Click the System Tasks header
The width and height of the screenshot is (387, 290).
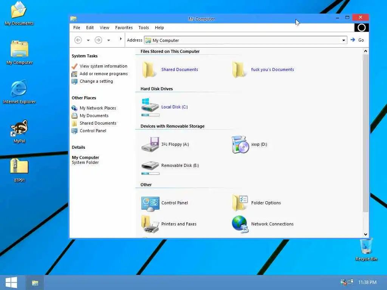85,56
